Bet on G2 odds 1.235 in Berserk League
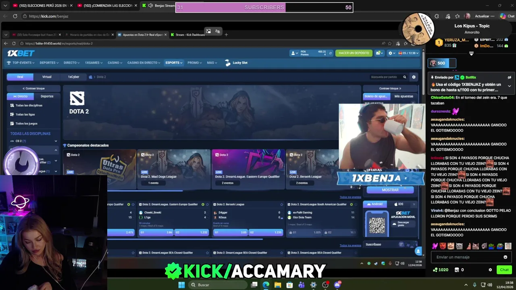The width and height of the screenshot is (516, 290). click(x=266, y=232)
